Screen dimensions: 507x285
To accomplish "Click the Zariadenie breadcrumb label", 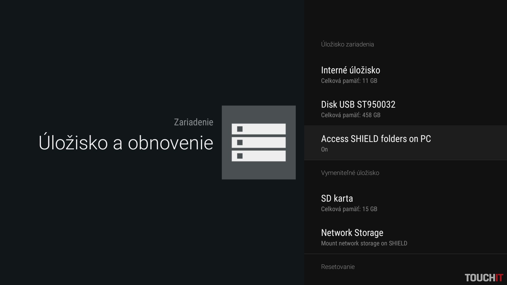I will click(194, 122).
